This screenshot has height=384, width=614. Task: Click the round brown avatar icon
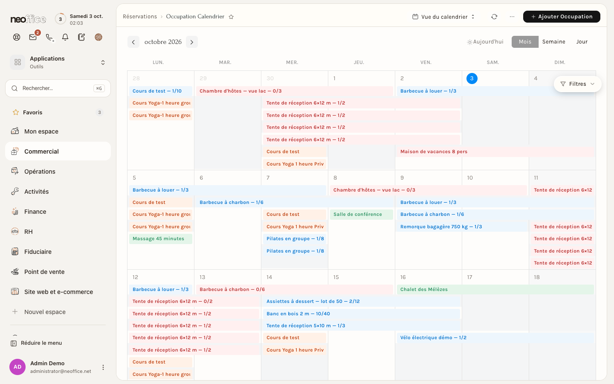[98, 37]
